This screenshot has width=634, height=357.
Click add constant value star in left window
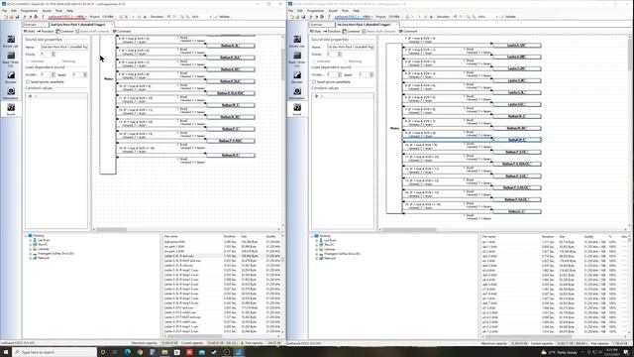tap(30, 96)
